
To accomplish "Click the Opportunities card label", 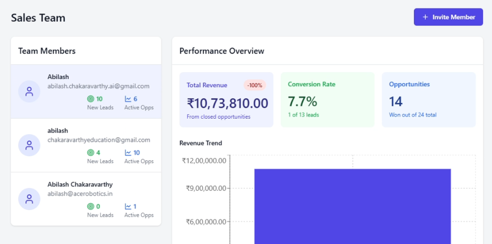I will pyautogui.click(x=409, y=84).
